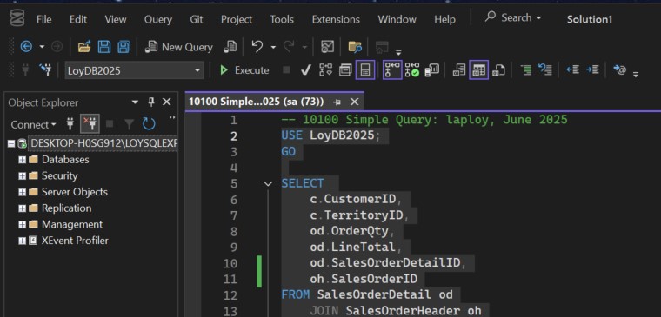Viewport: 661px width, 317px height.
Task: Click the Change Connection plug icon
Action: pos(45,69)
